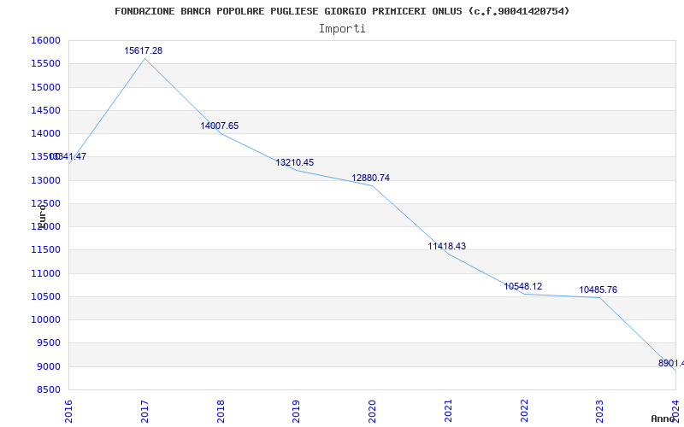Select the 2017 x-axis year label
This screenshot has height=427, width=684.
(x=144, y=411)
